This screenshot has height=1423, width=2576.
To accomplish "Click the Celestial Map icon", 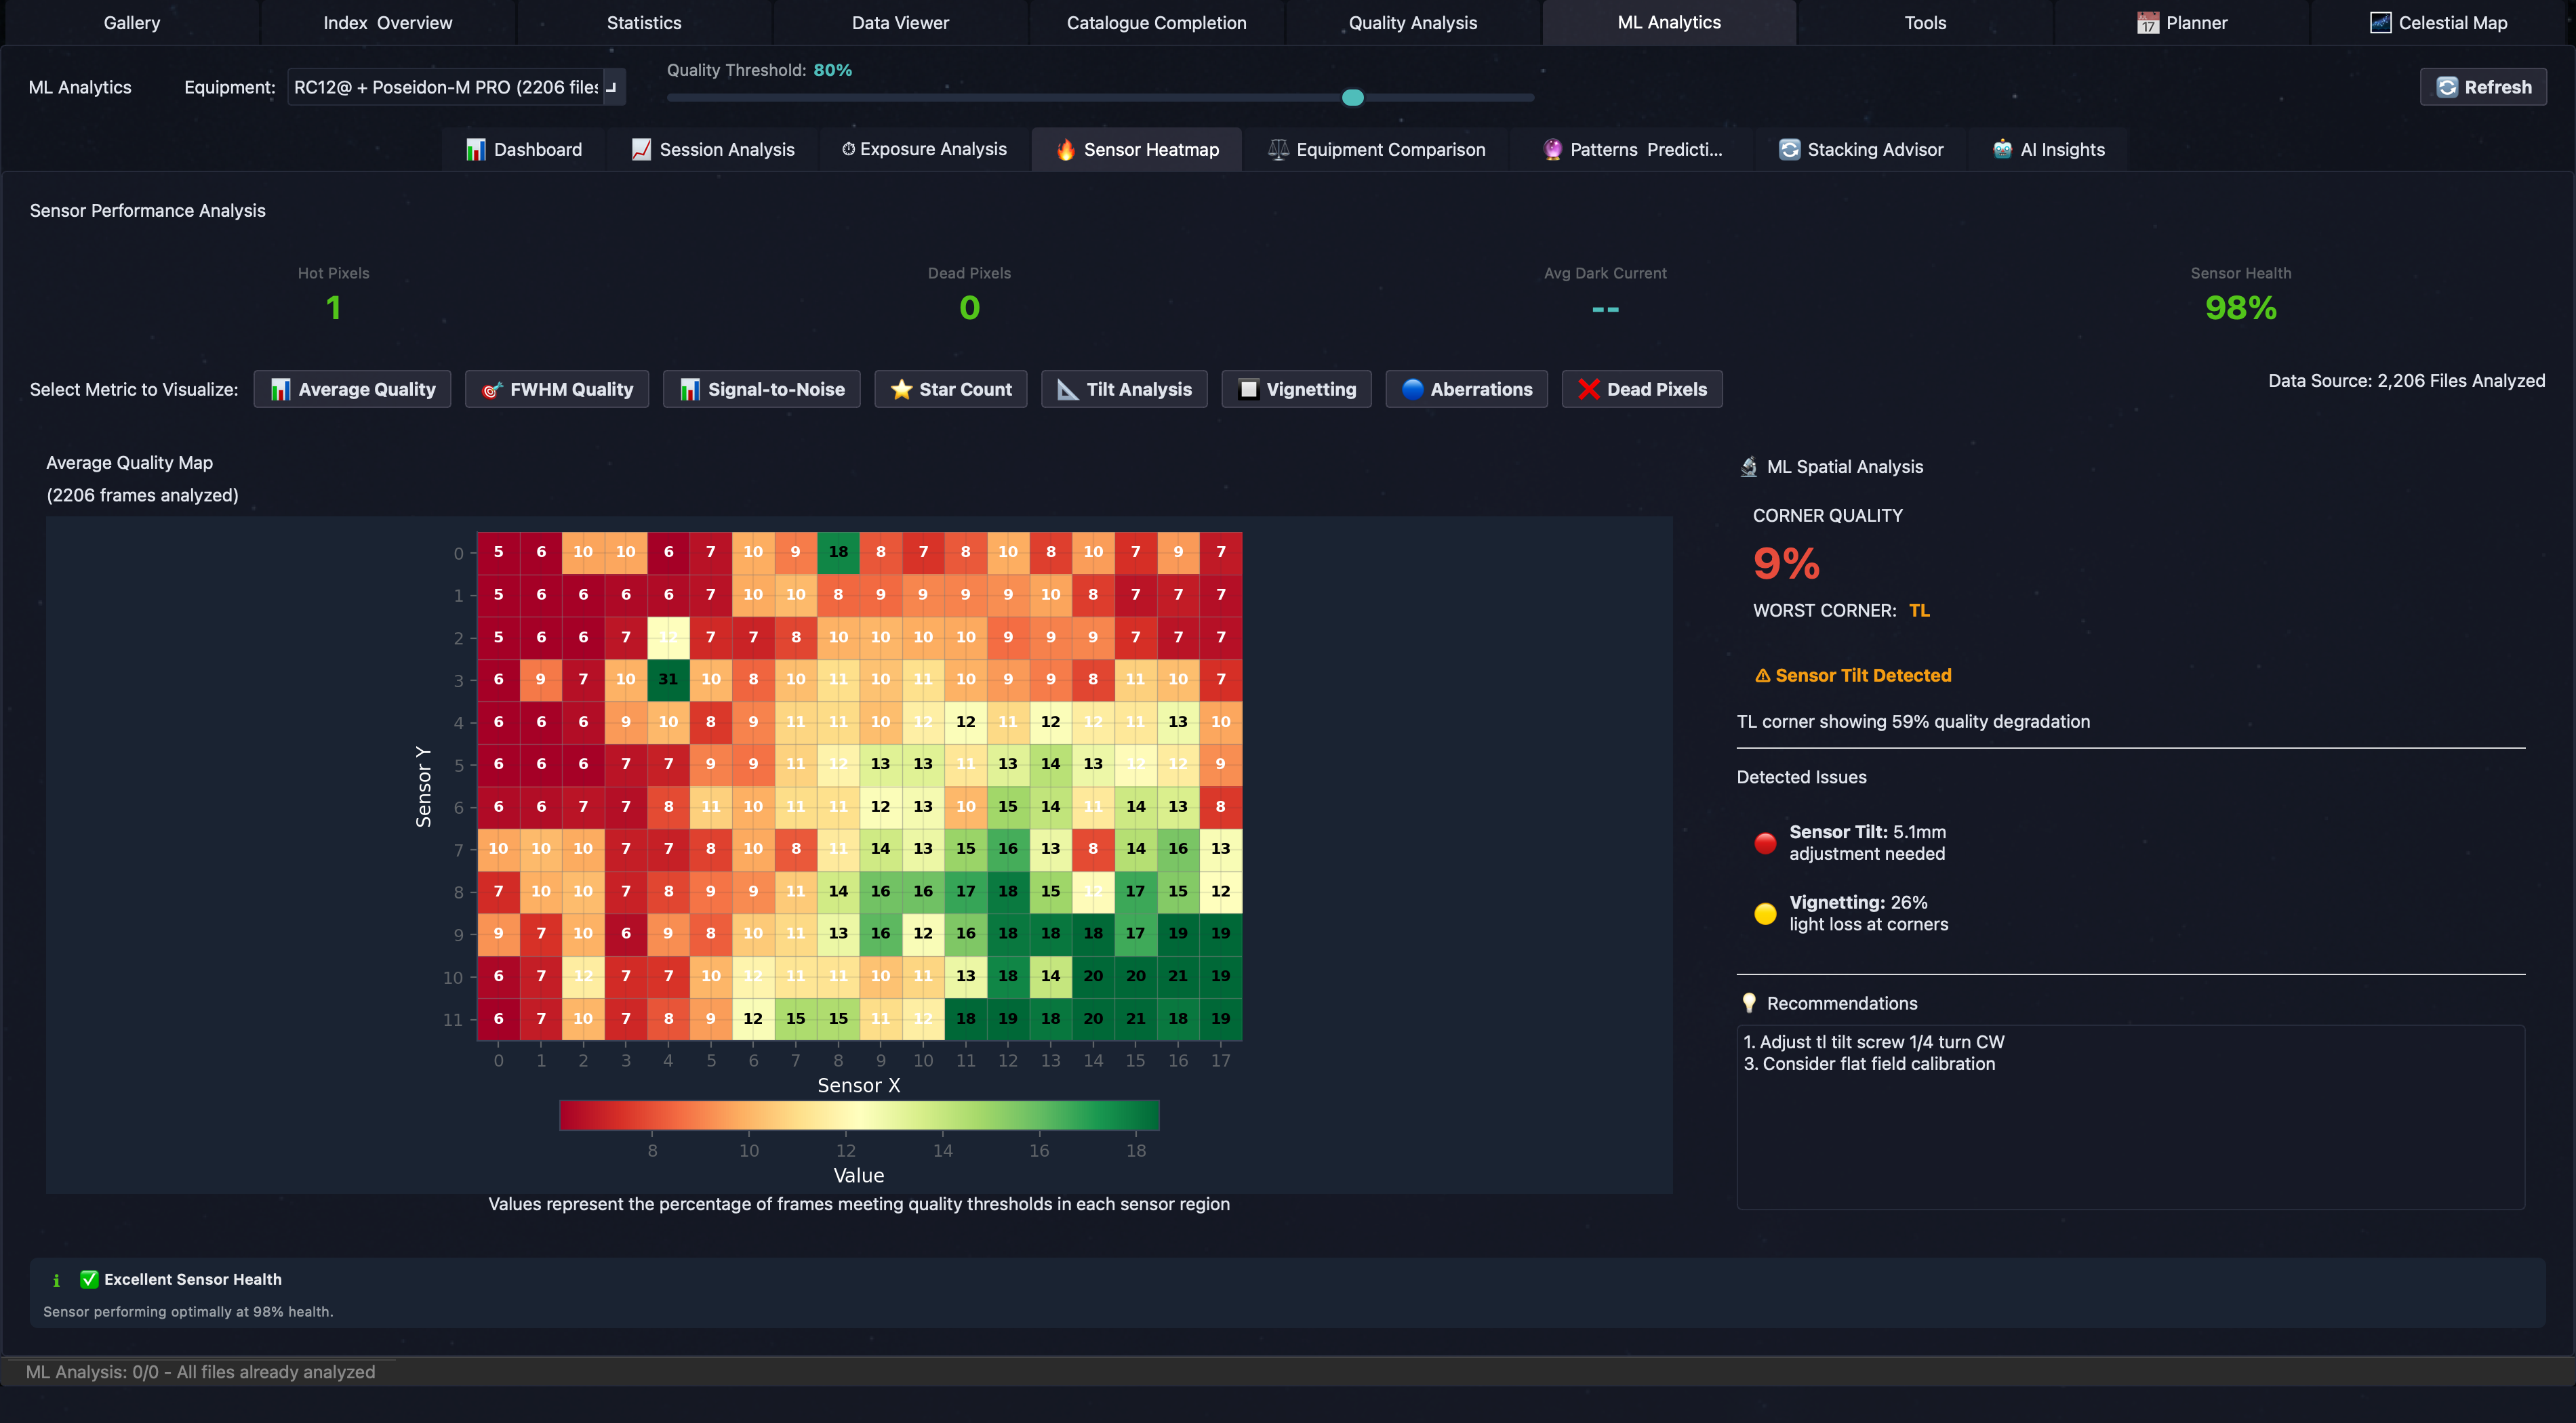I will (x=2380, y=23).
